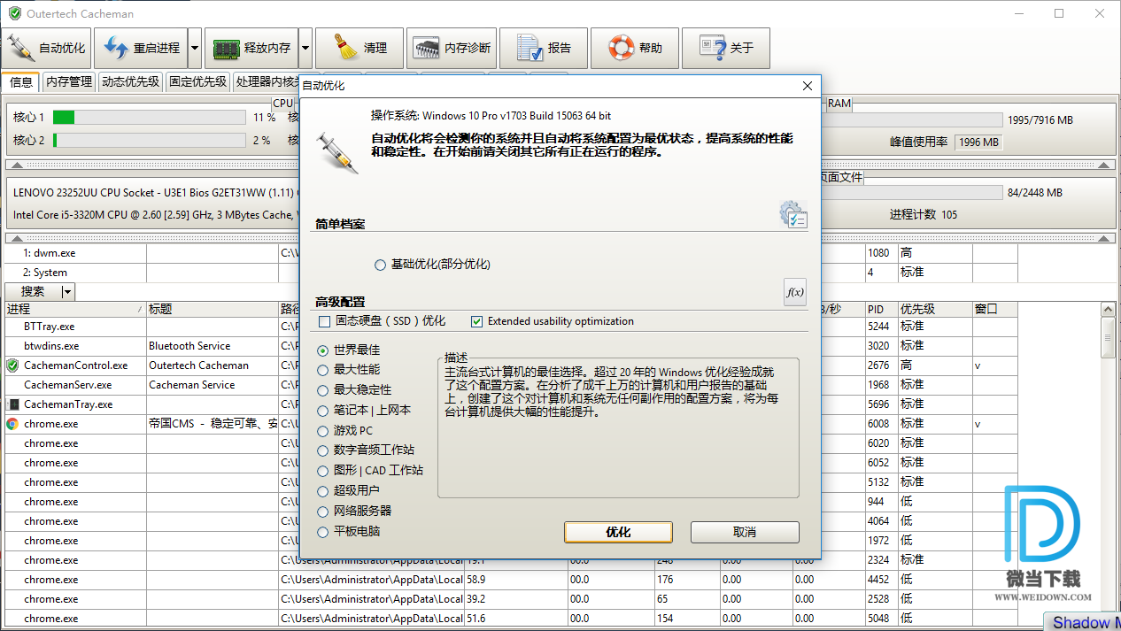Select the CachemanServ.exe process row
The height and width of the screenshot is (631, 1121).
click(511, 385)
